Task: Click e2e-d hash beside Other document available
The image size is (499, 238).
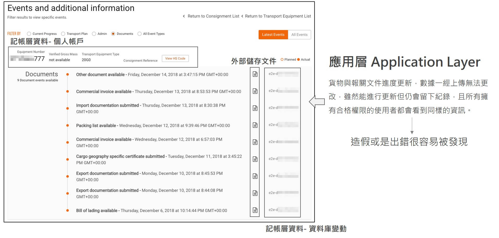Action: (x=283, y=74)
